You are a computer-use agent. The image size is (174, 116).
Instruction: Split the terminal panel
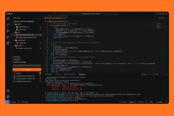click(154, 74)
